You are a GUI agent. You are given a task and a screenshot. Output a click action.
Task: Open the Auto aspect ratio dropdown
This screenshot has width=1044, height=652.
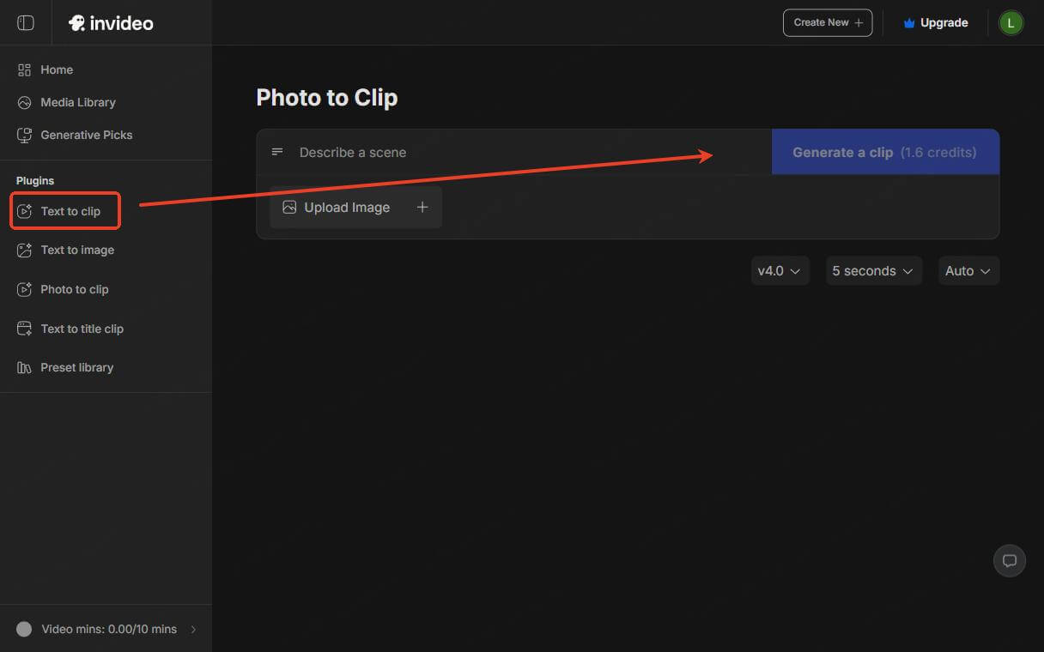click(x=968, y=270)
